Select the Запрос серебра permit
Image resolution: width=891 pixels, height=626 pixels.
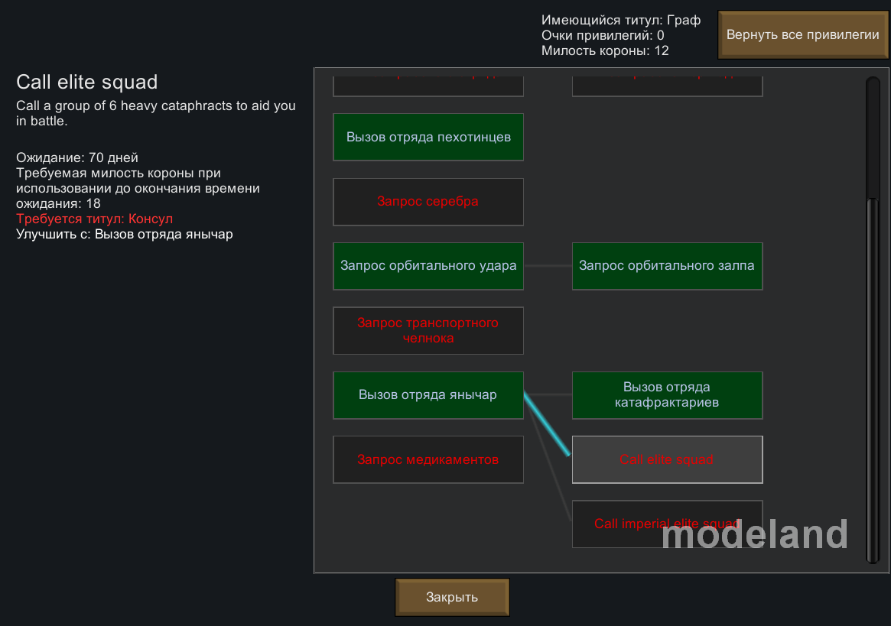pos(428,202)
